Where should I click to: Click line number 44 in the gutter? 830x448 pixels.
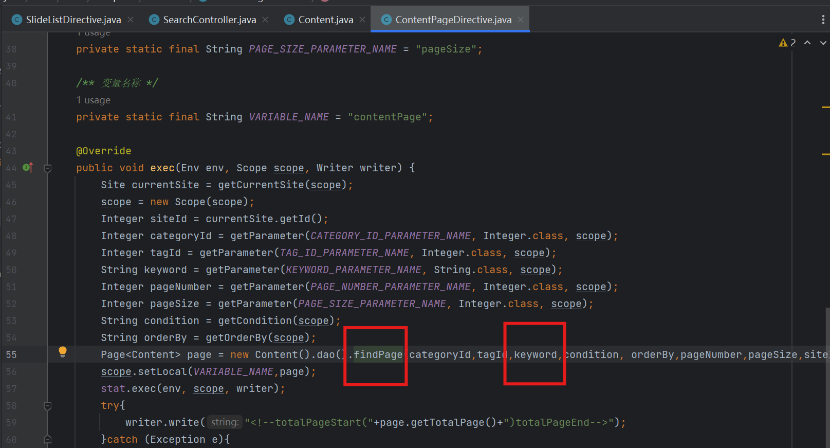pyautogui.click(x=11, y=168)
